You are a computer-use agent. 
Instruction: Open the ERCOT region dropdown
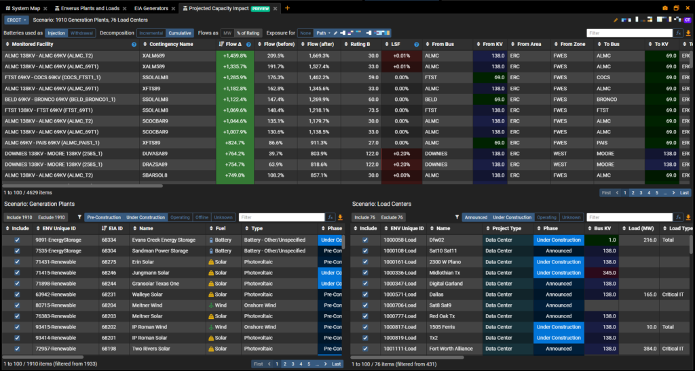(16, 20)
